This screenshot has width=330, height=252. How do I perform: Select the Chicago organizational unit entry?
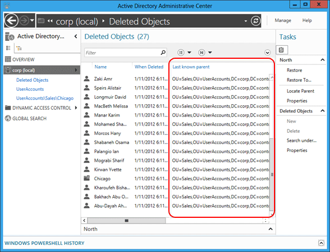click(102, 179)
